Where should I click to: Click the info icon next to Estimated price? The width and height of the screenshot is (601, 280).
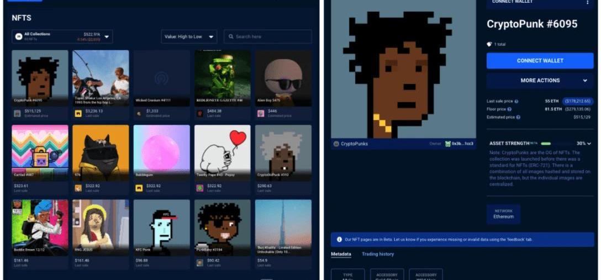(518, 117)
